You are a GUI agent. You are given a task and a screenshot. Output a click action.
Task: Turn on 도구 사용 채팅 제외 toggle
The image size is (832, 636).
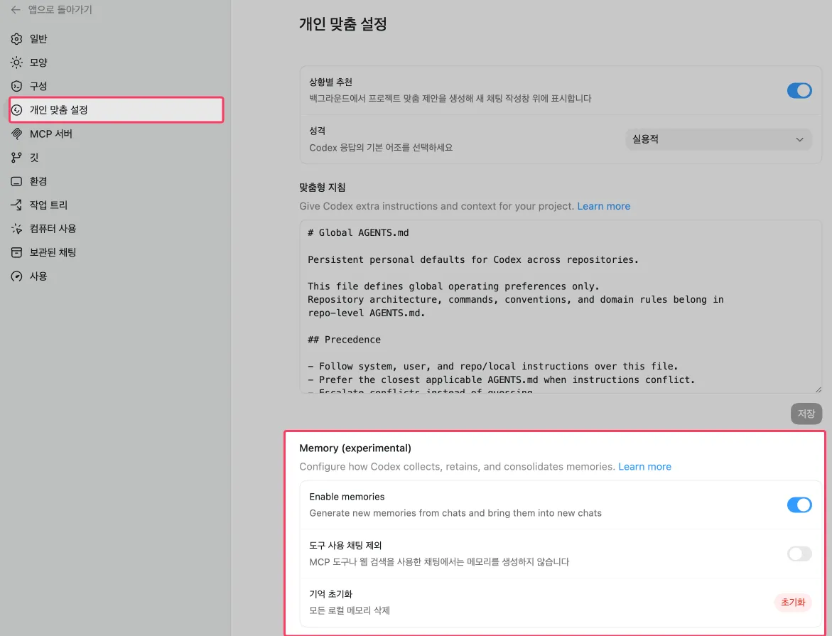click(x=799, y=554)
